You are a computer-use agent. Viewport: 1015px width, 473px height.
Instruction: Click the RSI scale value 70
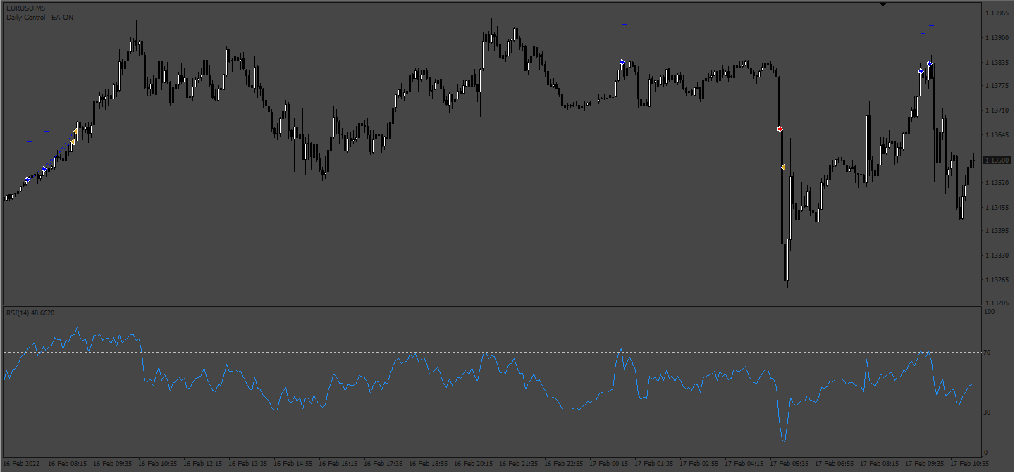(988, 352)
